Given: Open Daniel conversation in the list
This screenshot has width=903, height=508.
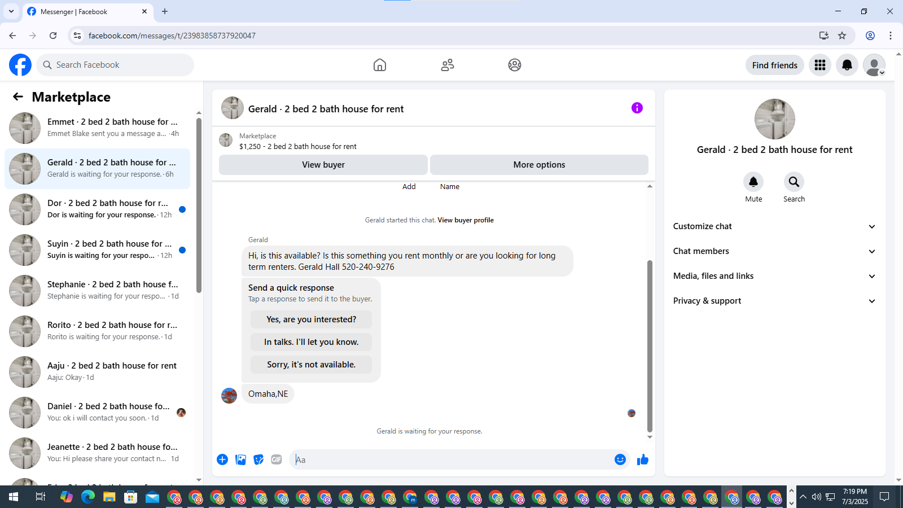Looking at the screenshot, I should [x=97, y=413].
